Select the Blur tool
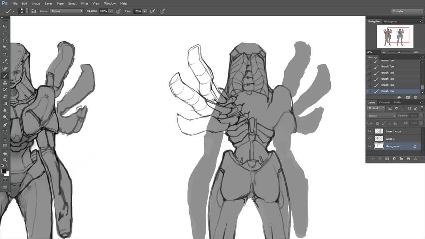The width and height of the screenshot is (425, 239). point(5,111)
